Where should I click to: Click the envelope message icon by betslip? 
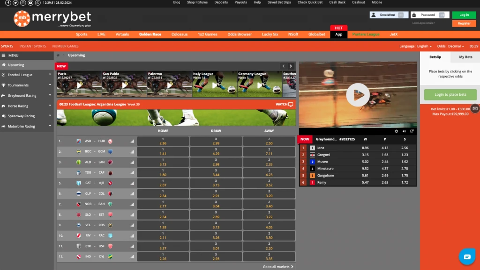pos(475,108)
